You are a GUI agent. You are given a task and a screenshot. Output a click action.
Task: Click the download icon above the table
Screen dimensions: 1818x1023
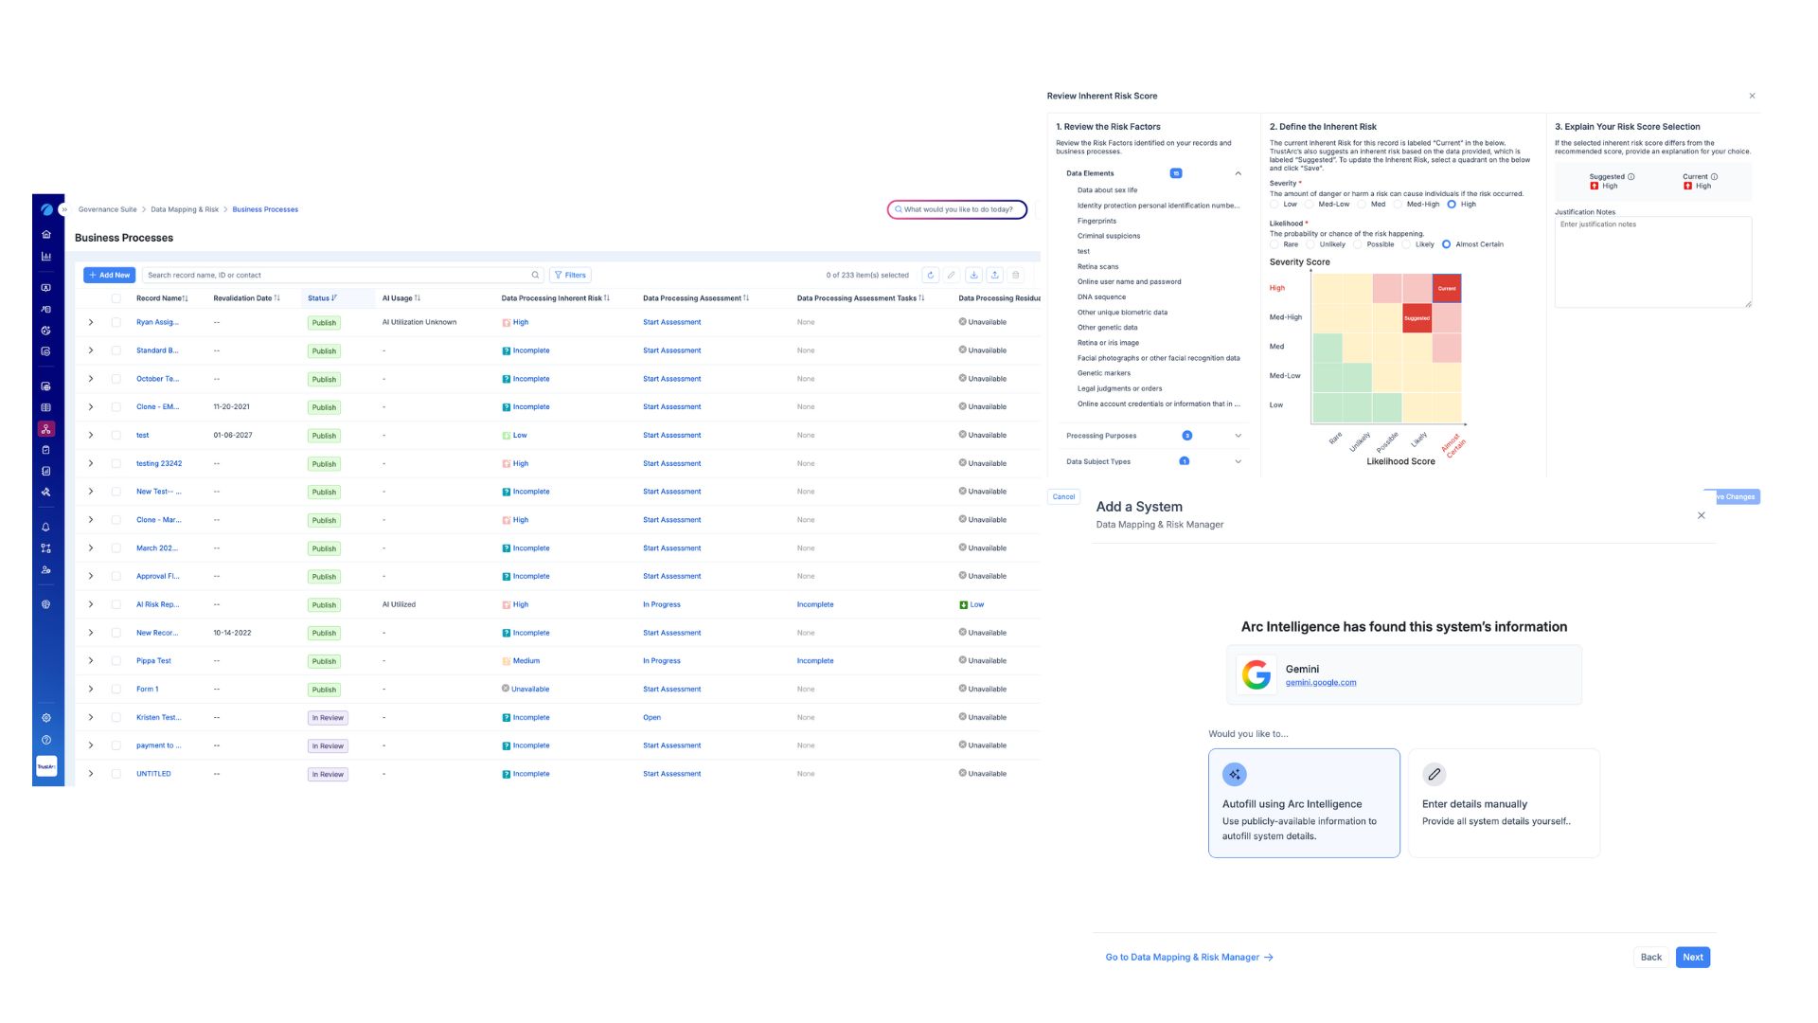[973, 275]
